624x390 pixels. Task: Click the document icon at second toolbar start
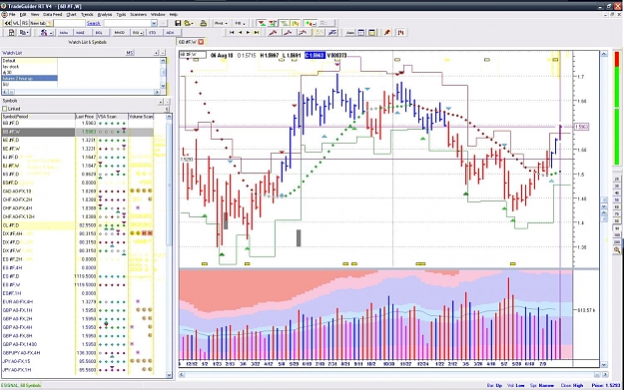[11, 33]
